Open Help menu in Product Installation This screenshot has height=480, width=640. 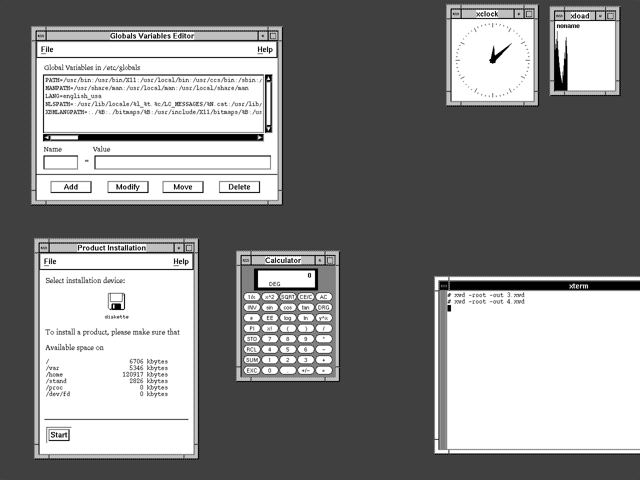pyautogui.click(x=181, y=261)
